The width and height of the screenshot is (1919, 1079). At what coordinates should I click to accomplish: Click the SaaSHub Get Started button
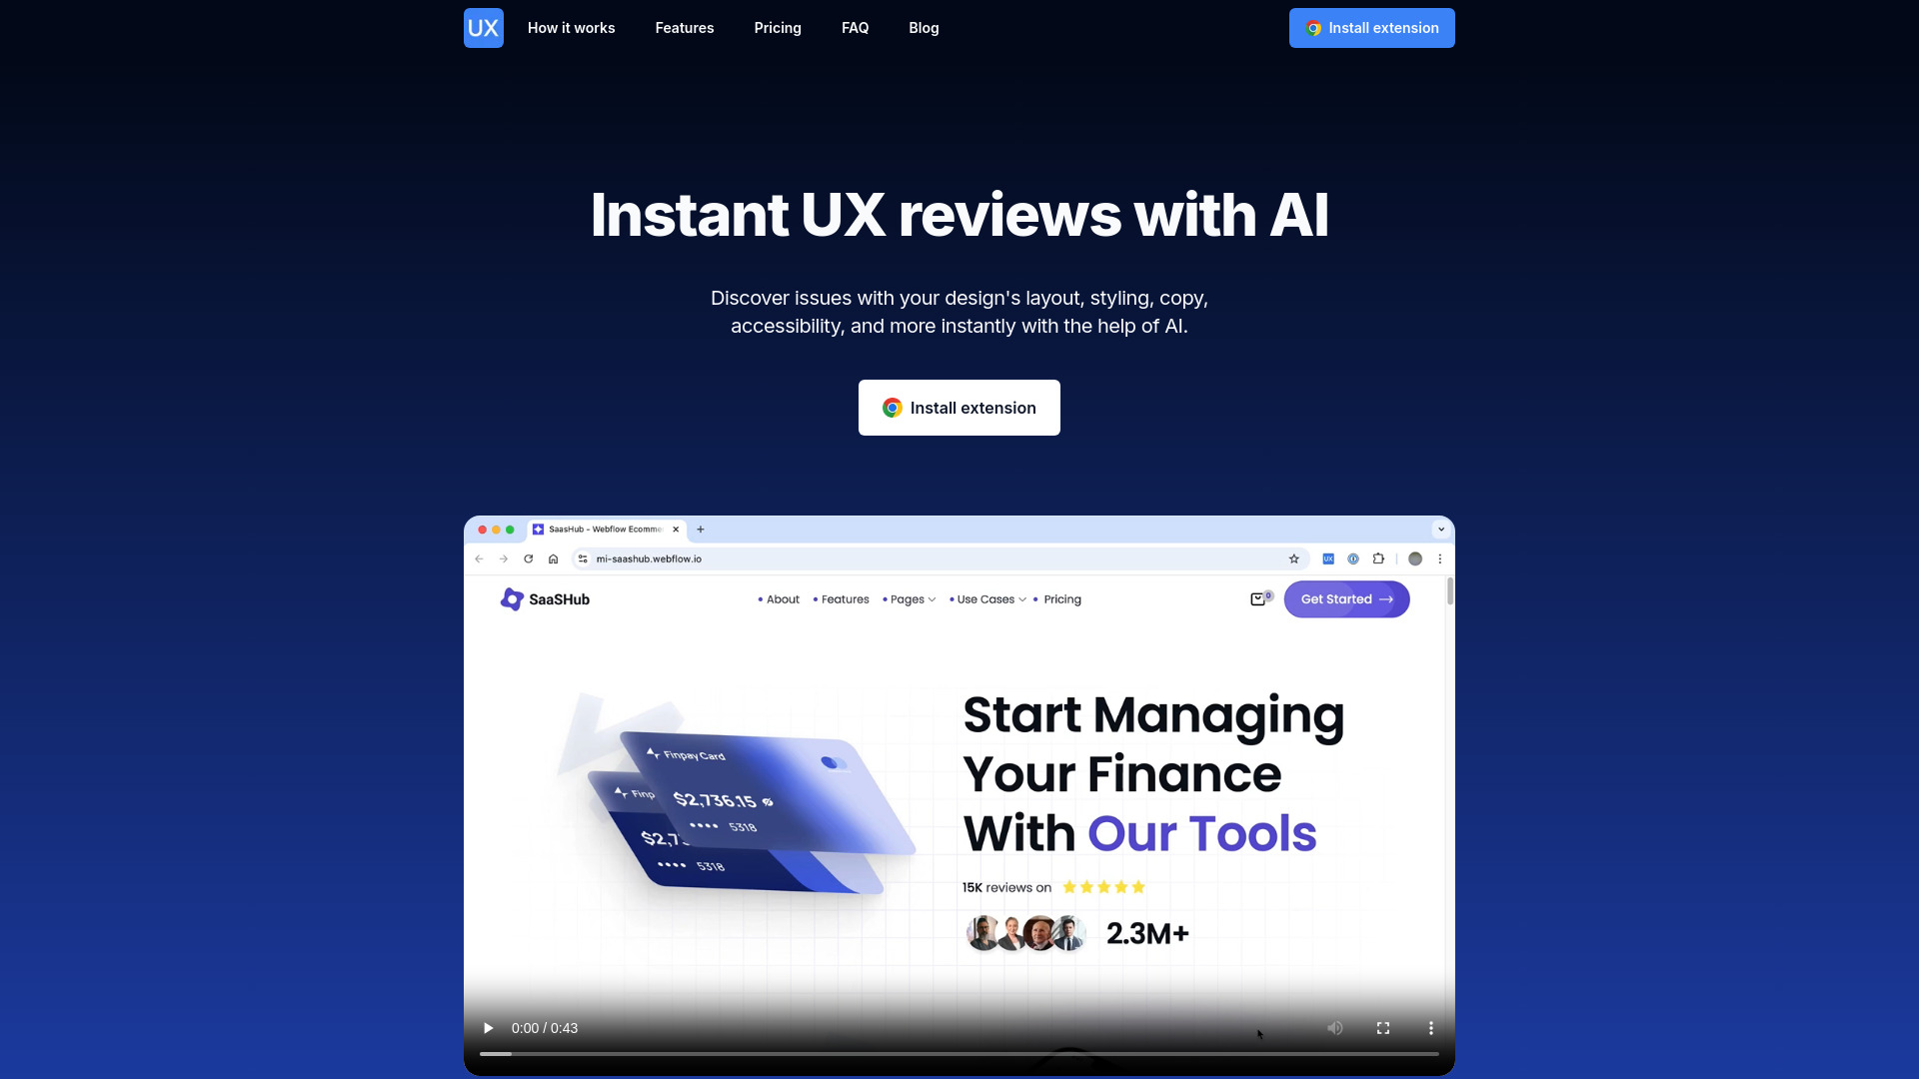pyautogui.click(x=1345, y=599)
